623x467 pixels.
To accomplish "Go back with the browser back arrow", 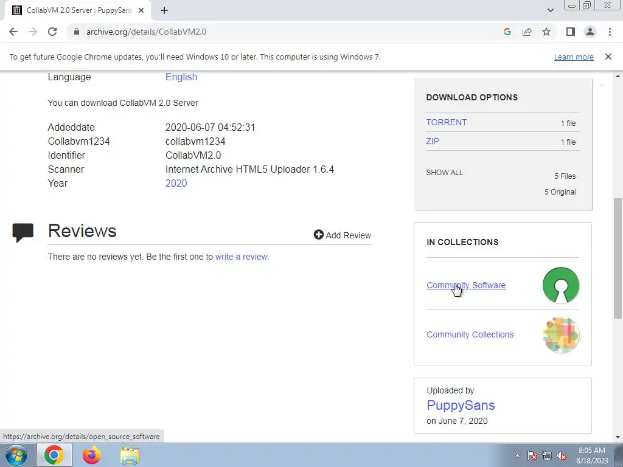I will [13, 32].
